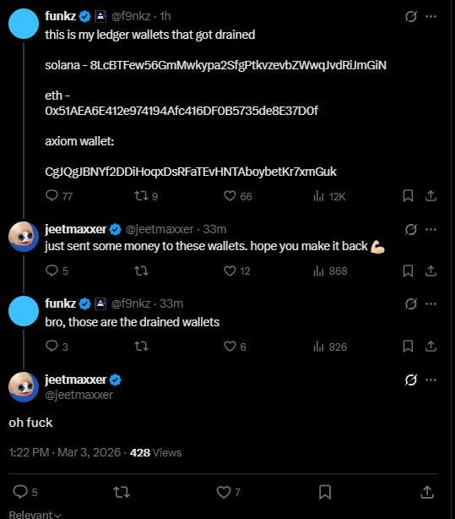The height and width of the screenshot is (519, 455).
Task: Open more options on jeetmaxxer's 33m reply
Action: point(431,229)
